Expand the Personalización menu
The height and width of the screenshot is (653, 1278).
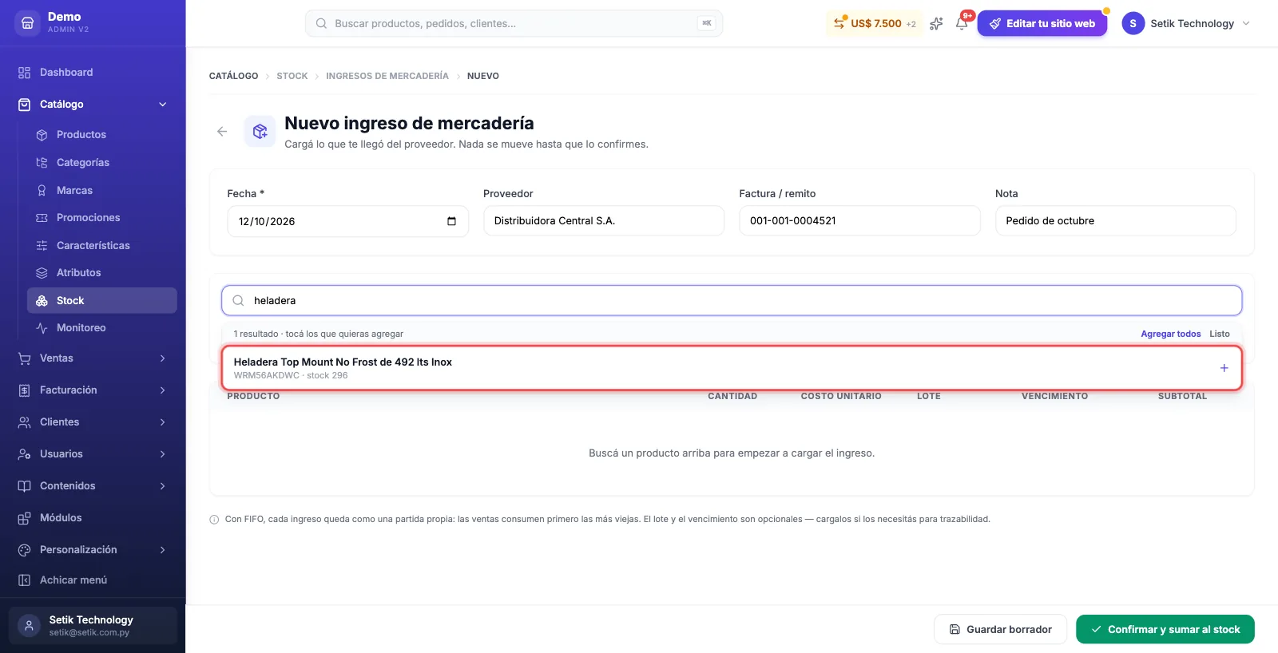click(93, 550)
